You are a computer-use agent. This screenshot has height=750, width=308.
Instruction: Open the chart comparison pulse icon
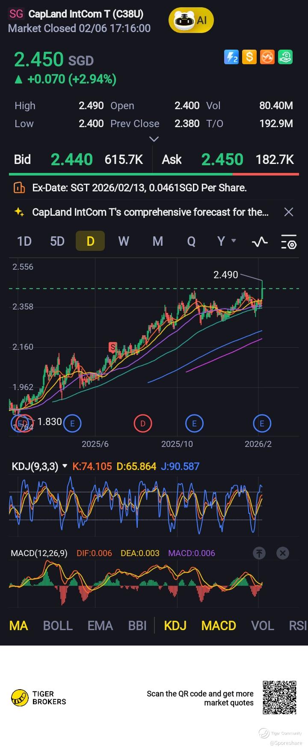click(260, 242)
